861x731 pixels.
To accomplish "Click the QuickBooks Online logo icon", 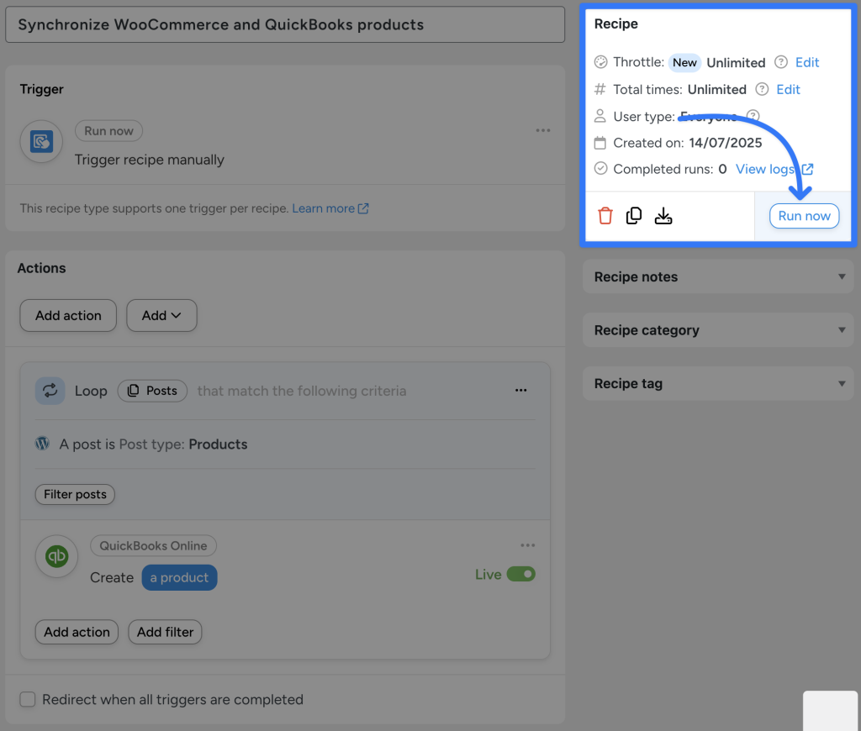I will [x=56, y=556].
